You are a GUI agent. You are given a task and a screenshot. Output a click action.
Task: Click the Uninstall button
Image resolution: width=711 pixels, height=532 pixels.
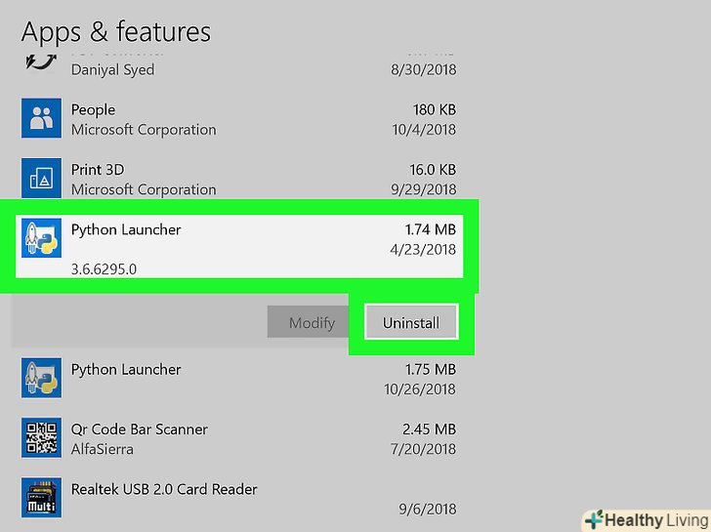pos(411,322)
